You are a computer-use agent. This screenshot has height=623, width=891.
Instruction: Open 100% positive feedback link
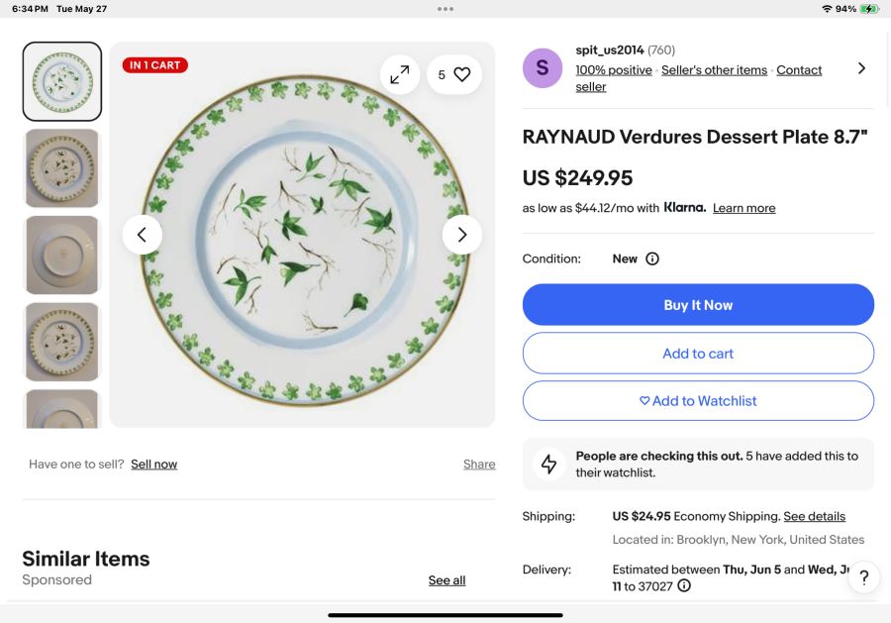[x=613, y=70]
